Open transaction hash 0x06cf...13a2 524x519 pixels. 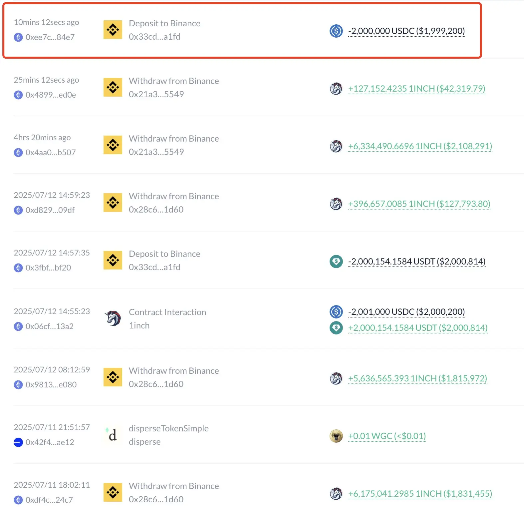tap(49, 326)
